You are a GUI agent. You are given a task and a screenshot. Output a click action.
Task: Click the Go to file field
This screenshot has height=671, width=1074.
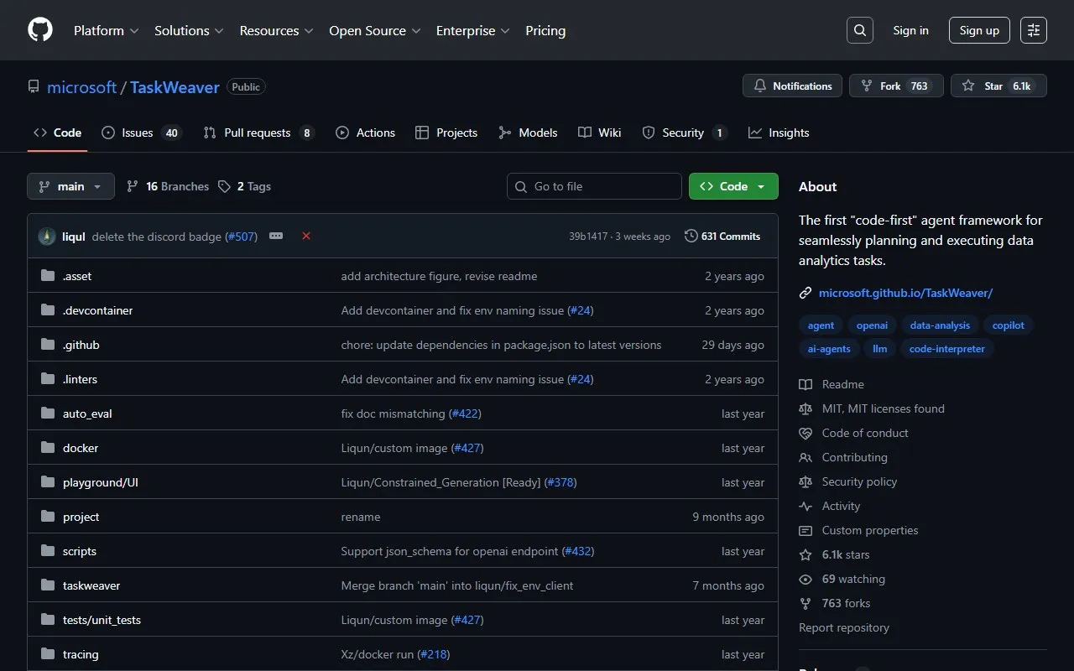(x=594, y=186)
